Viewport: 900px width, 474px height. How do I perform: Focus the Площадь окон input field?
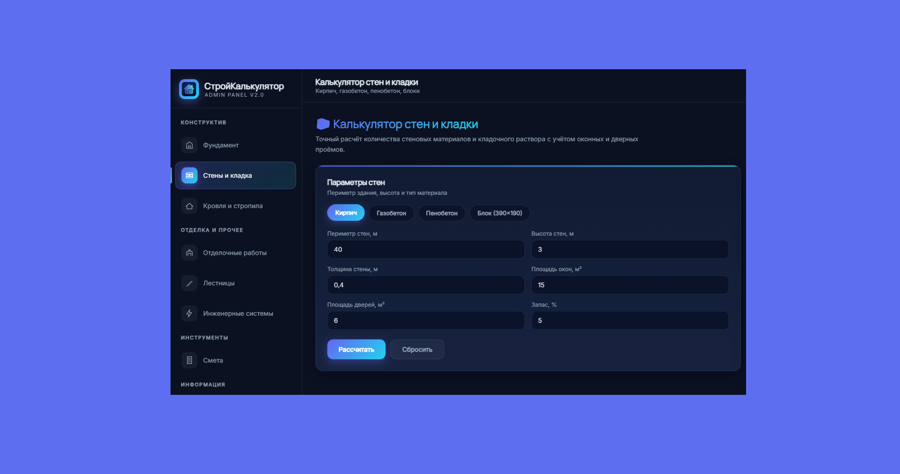coord(630,285)
